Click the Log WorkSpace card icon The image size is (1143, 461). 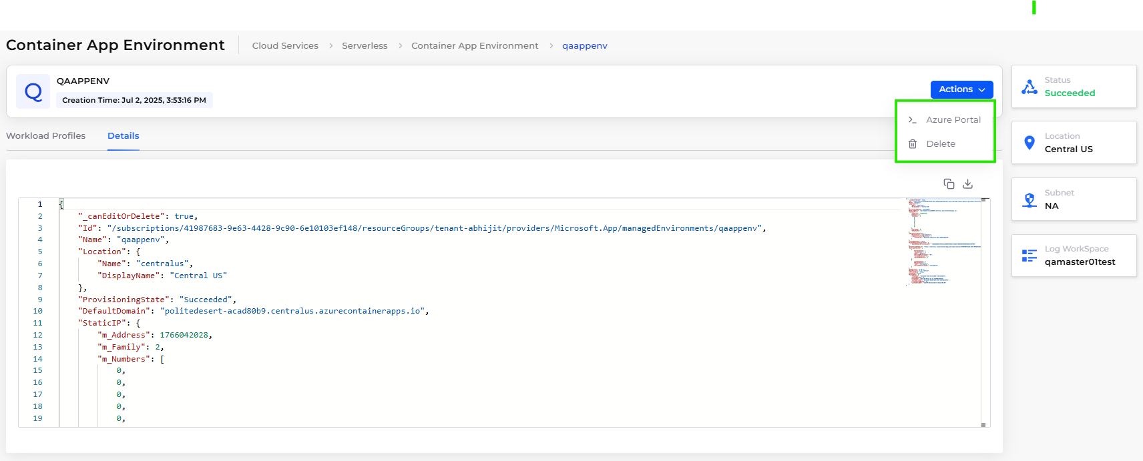[x=1030, y=256]
